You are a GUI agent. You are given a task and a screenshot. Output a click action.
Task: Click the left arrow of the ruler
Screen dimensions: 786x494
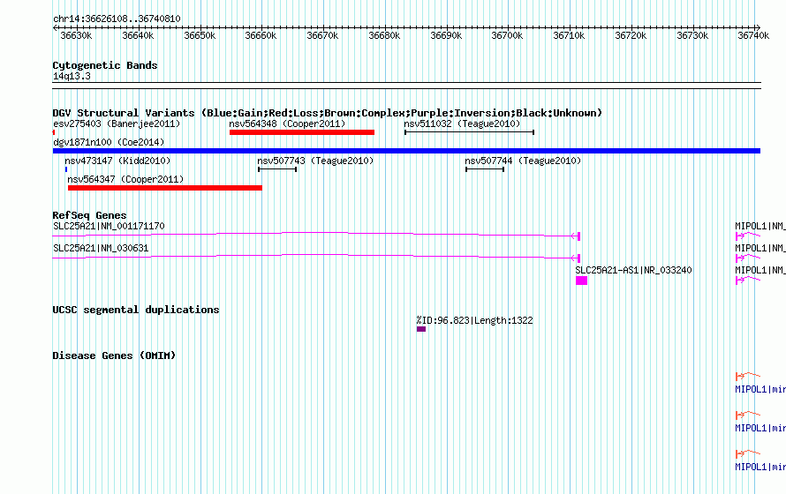coord(55,28)
